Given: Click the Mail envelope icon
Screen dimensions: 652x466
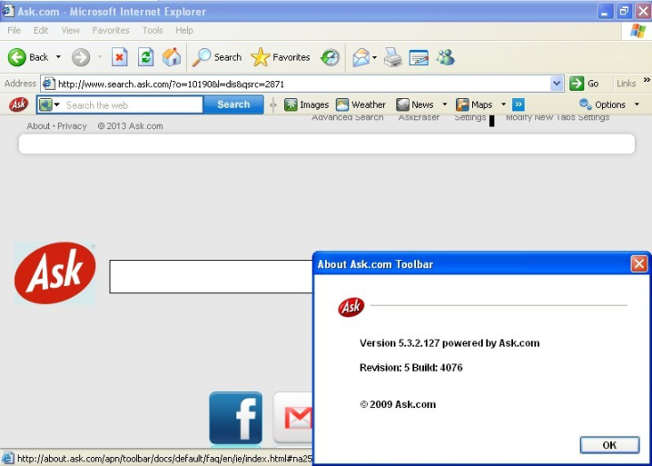Looking at the screenshot, I should tap(361, 57).
